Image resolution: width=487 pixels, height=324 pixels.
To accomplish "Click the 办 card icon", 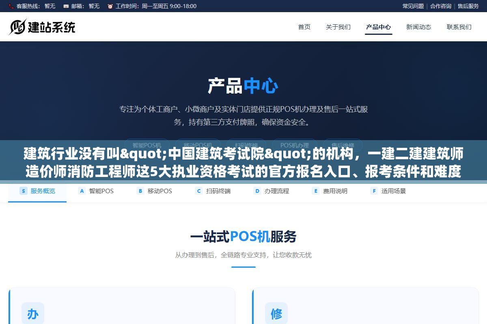I will 33,313.
